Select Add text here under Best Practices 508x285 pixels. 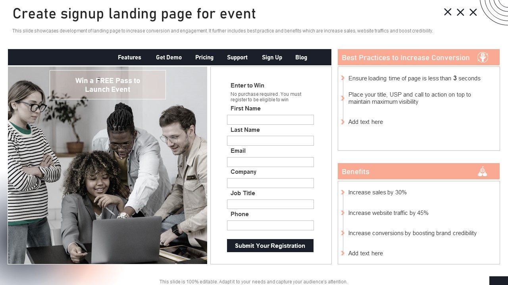pyautogui.click(x=366, y=122)
